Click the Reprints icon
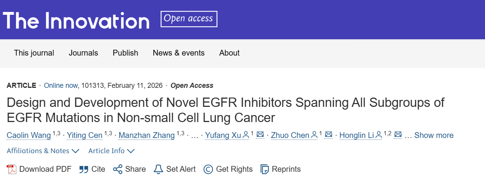The image size is (485, 178). point(264,169)
